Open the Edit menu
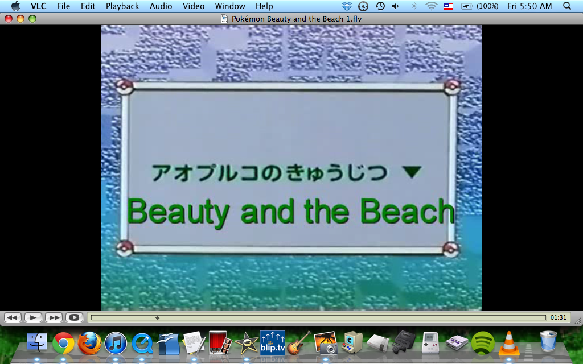 (88, 6)
